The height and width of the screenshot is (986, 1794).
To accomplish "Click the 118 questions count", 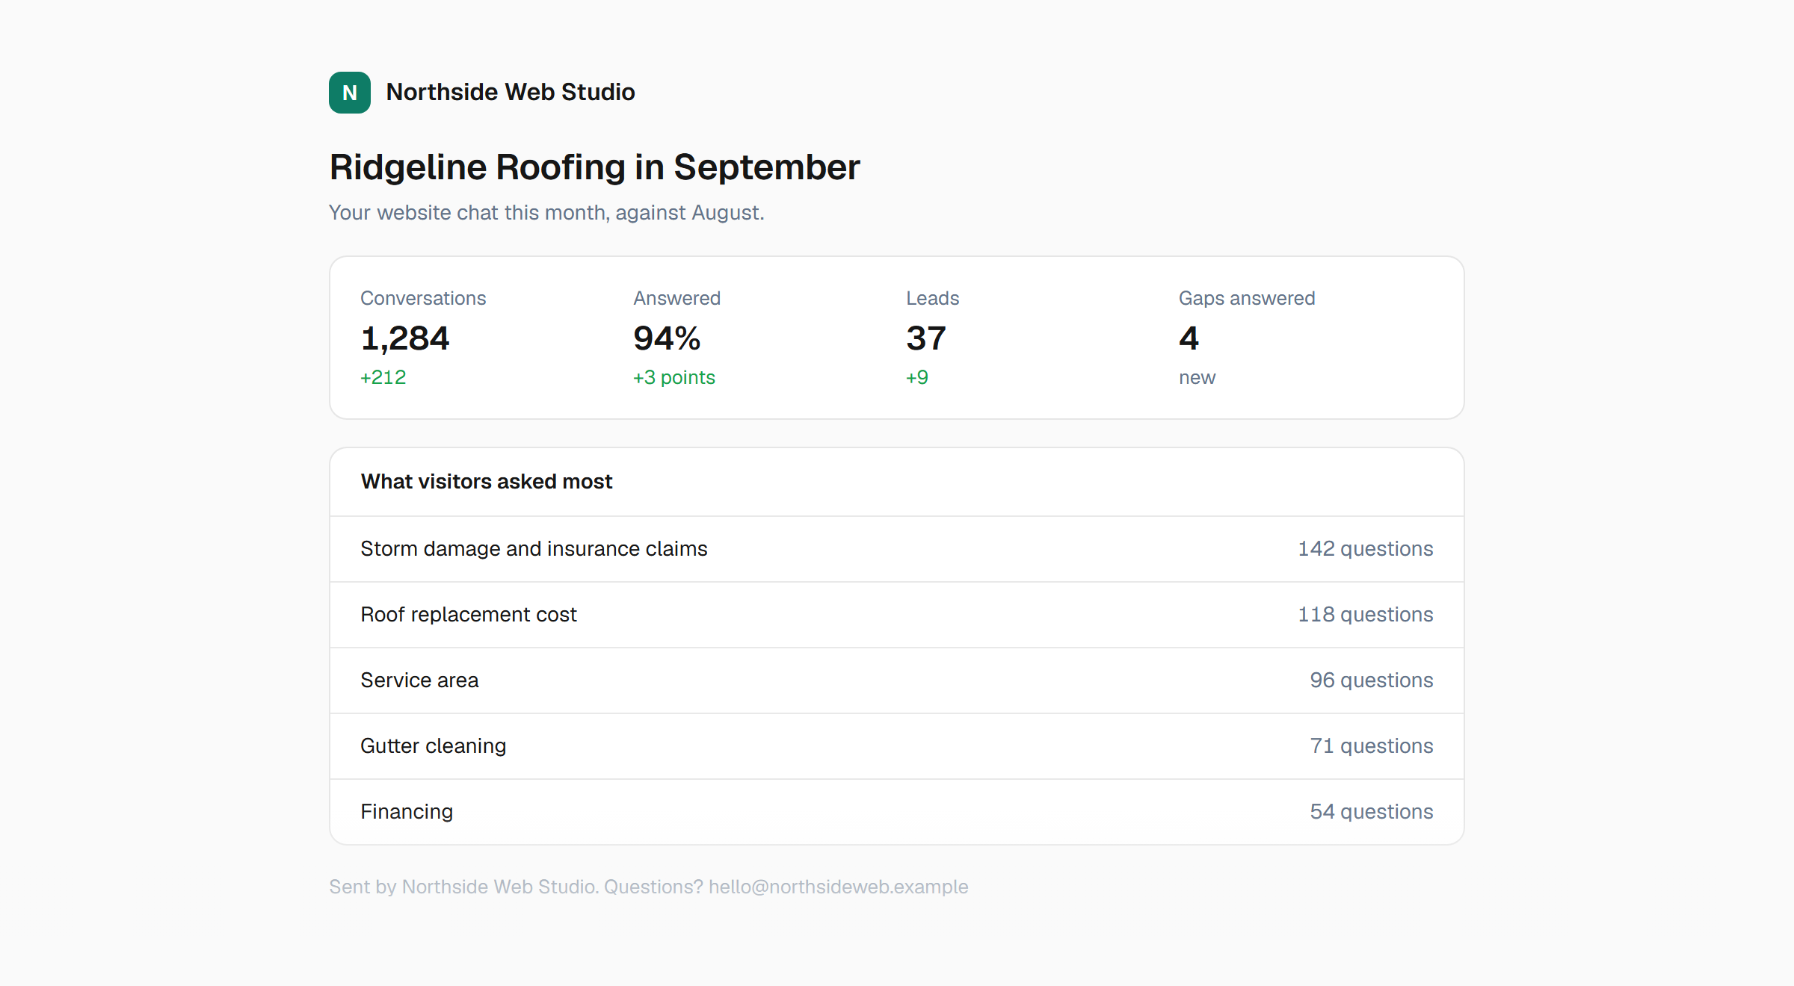I will [1366, 615].
